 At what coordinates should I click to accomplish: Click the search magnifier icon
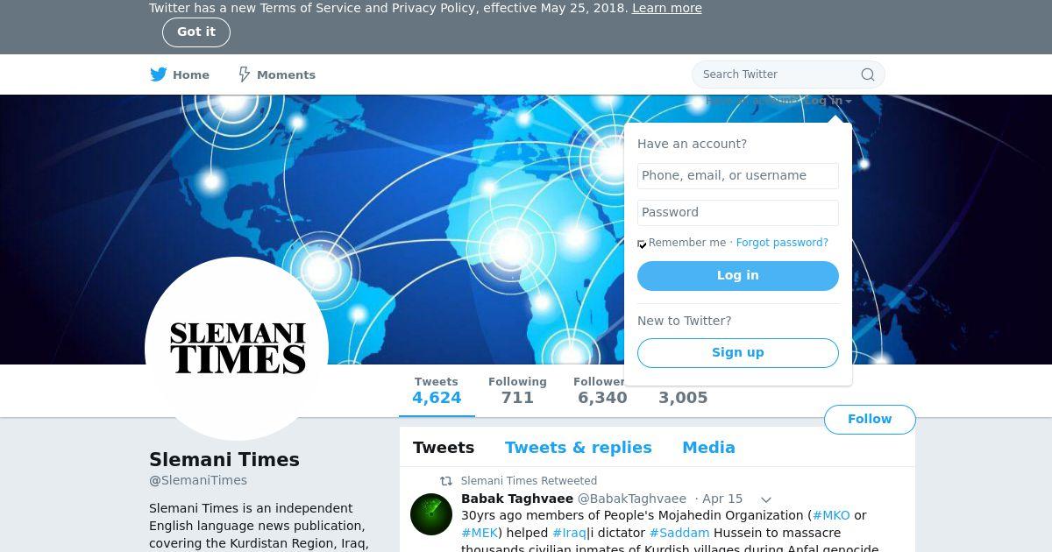point(868,74)
